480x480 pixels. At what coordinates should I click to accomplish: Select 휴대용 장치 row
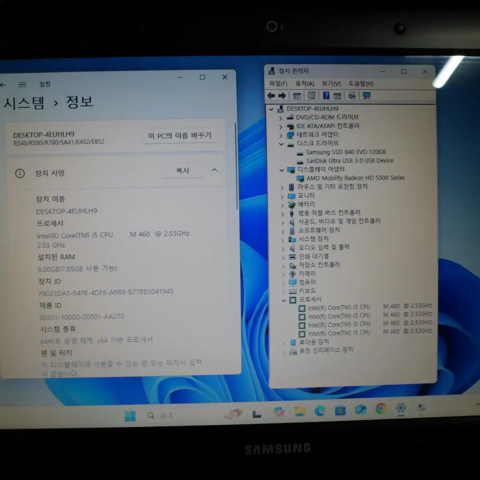[314, 342]
